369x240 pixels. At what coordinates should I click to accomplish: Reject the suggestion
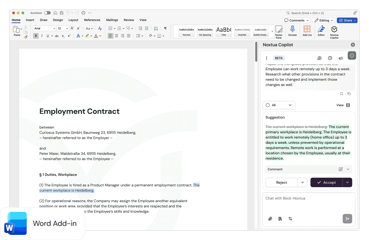(282, 182)
